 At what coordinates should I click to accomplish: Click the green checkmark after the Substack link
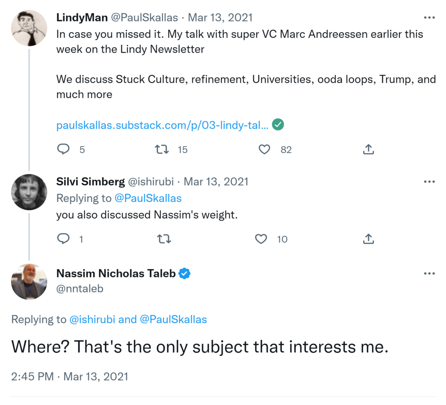[x=278, y=125]
